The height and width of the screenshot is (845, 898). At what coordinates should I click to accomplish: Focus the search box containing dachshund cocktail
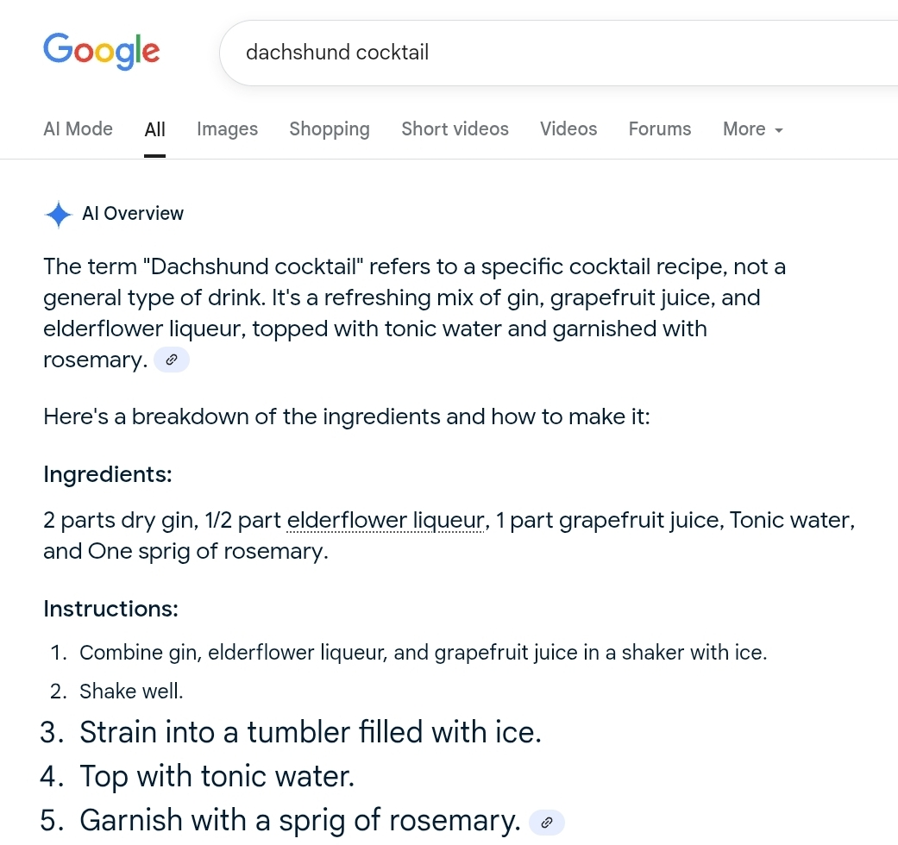pos(552,53)
